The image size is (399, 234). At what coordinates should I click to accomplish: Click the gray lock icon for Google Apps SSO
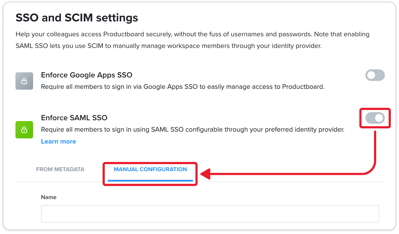[24, 81]
